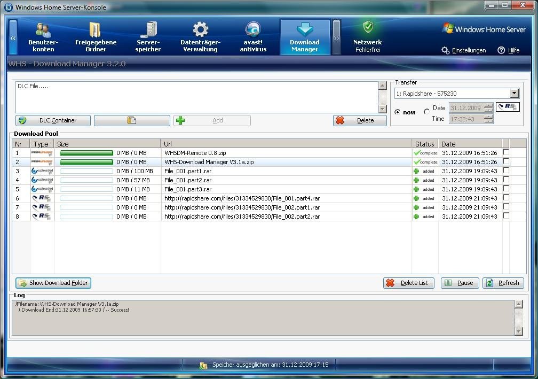The width and height of the screenshot is (538, 379).
Task: Open the Transfer account dropdown
Action: (514, 93)
